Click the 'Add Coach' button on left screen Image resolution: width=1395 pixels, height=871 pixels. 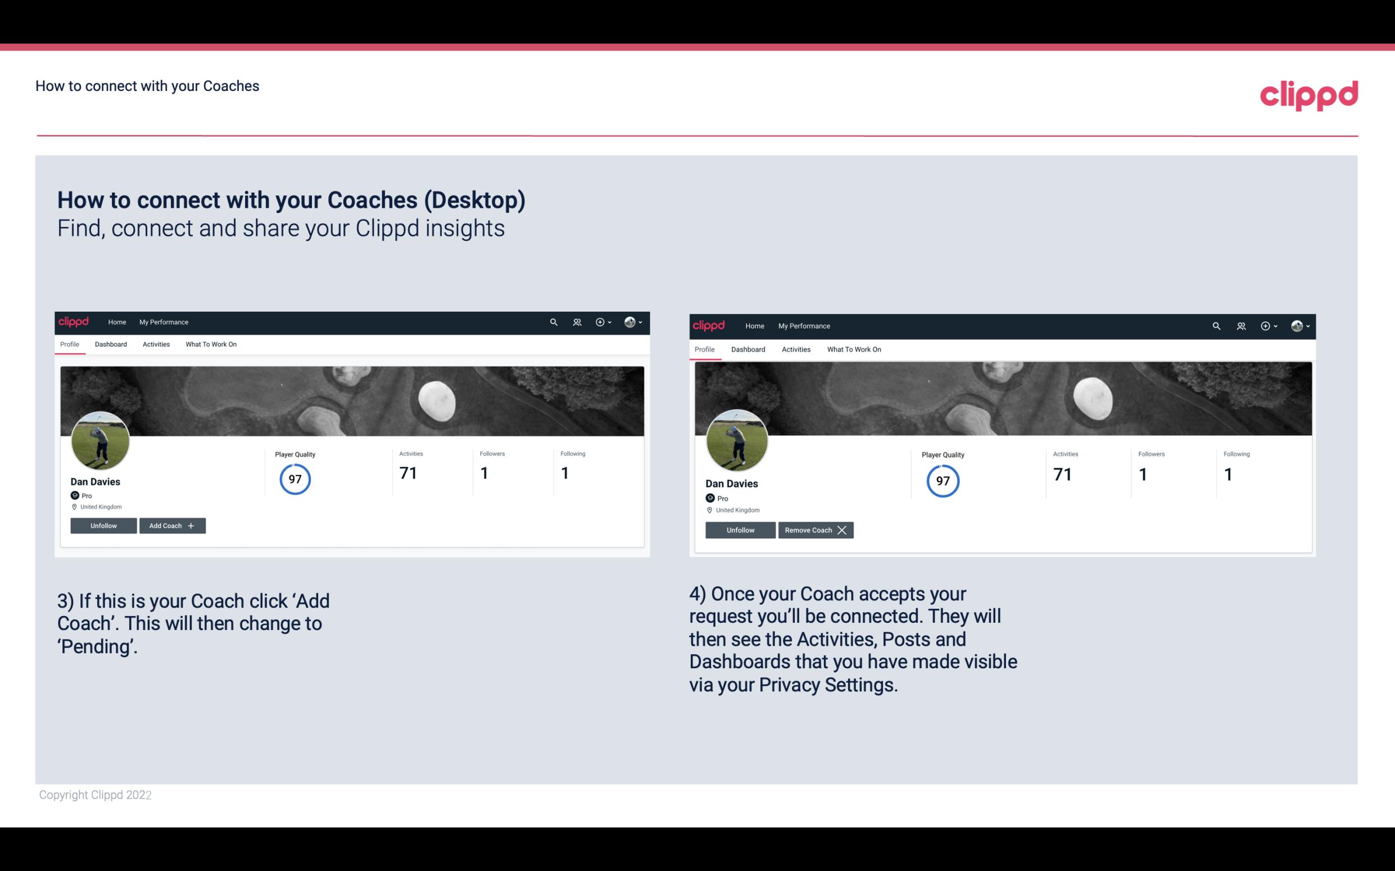pos(171,526)
